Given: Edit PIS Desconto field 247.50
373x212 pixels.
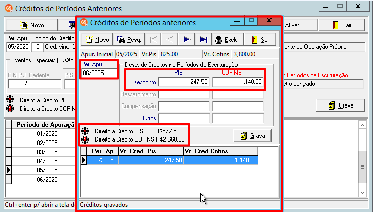Looking at the screenshot, I should (184, 82).
